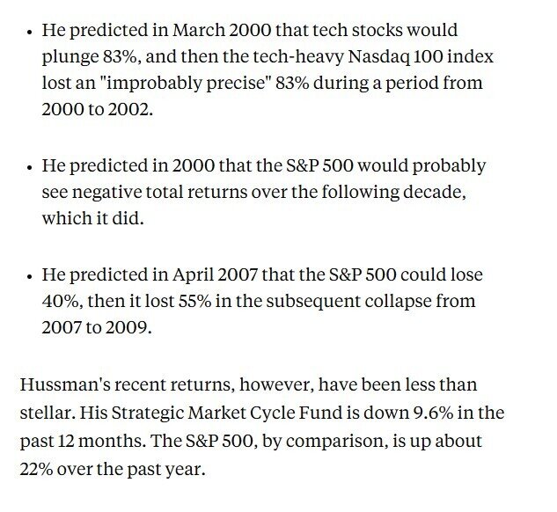Click the text "Nasdaq 100 index"
557x512 pixels.
click(x=412, y=57)
